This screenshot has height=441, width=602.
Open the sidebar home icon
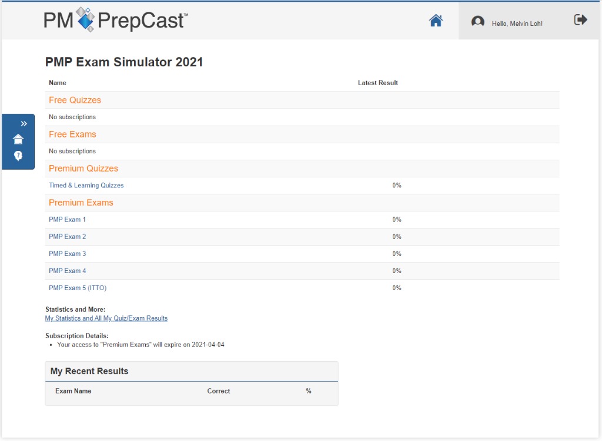tap(18, 139)
